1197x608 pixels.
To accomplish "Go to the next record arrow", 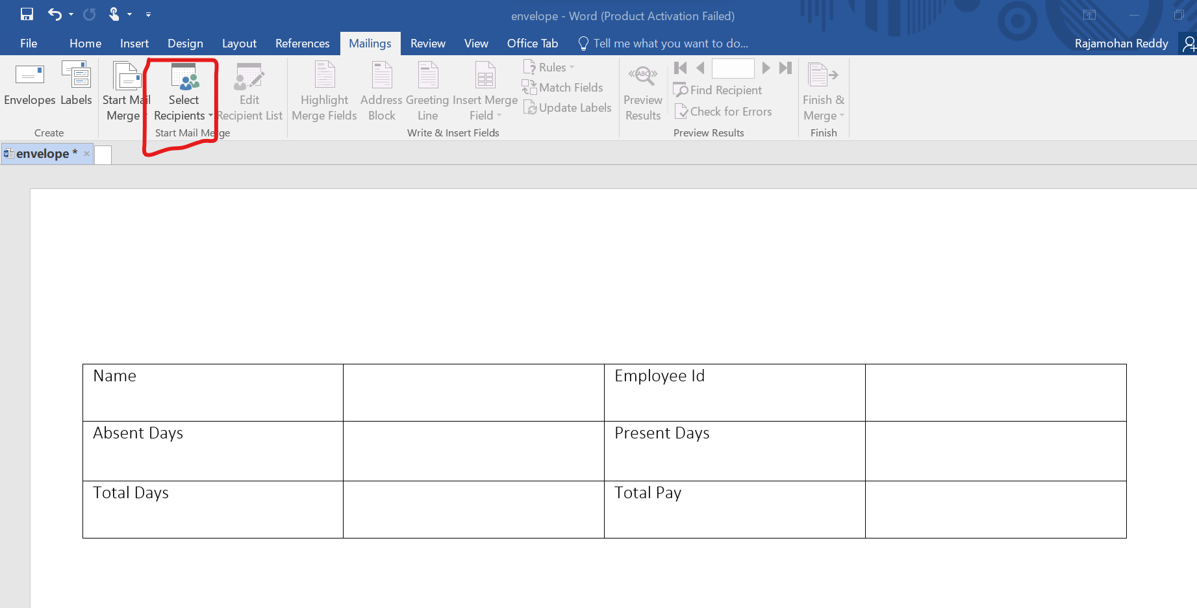I will pyautogui.click(x=766, y=68).
